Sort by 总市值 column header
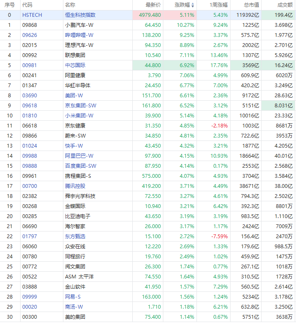Viewport: 296px width, 325px height. pos(251,5)
